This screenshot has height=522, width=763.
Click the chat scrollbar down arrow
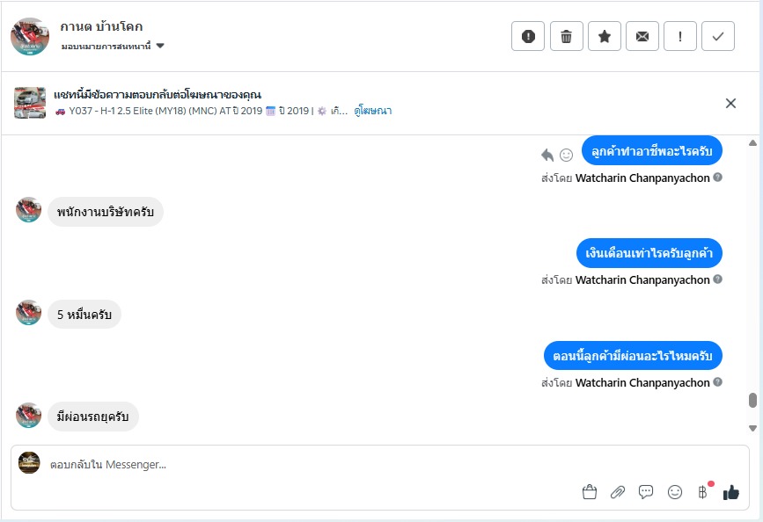(x=752, y=428)
